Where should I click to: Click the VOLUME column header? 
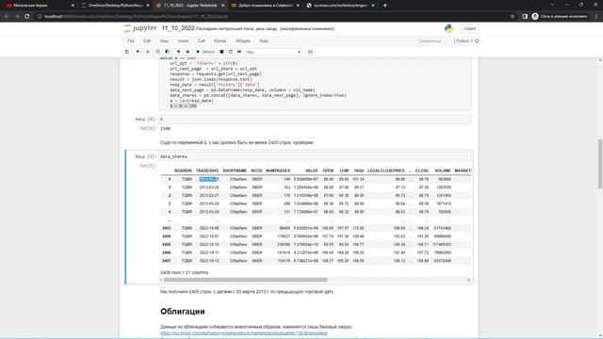coord(443,170)
